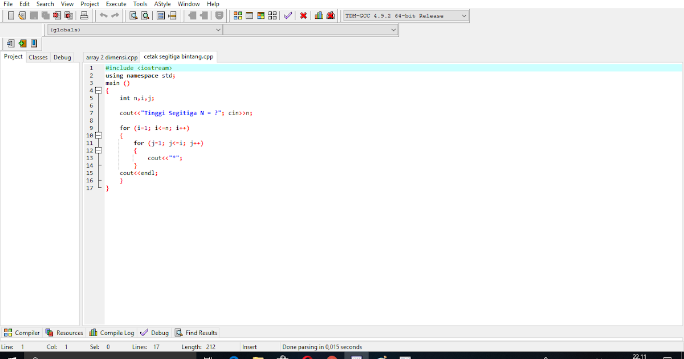Click the Save All toolbar icon
Viewport: 684px width, 359px height.
[x=46, y=15]
